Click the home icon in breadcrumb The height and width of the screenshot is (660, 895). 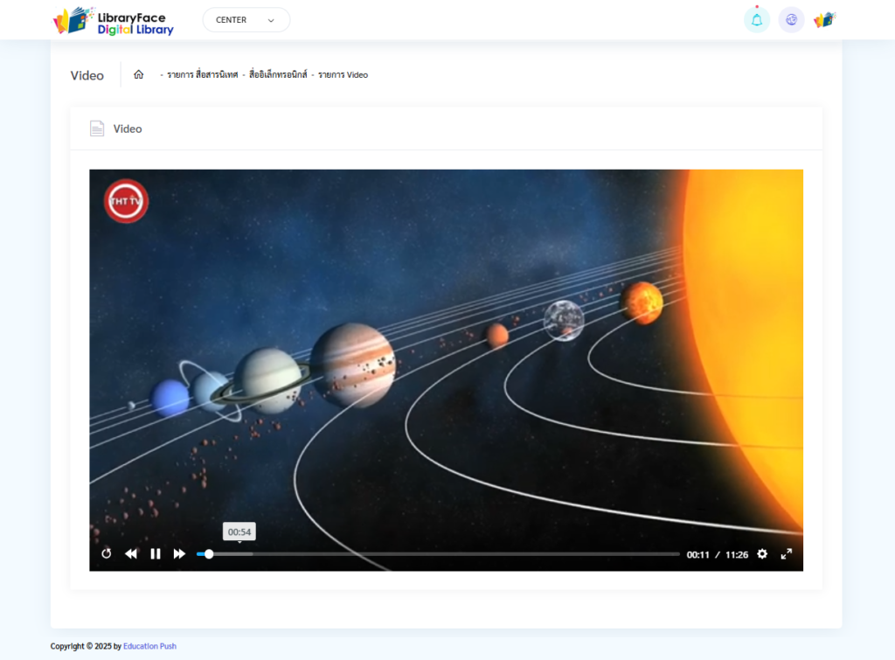coord(138,75)
